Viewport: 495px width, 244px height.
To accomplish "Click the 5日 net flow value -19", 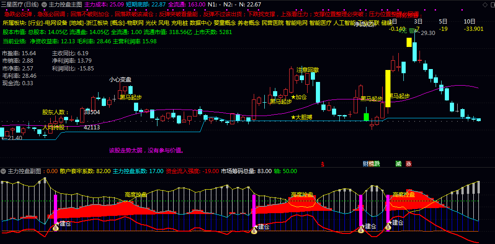I will [x=444, y=29].
